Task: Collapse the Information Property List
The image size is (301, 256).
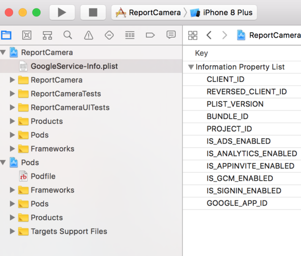Action: tap(191, 67)
